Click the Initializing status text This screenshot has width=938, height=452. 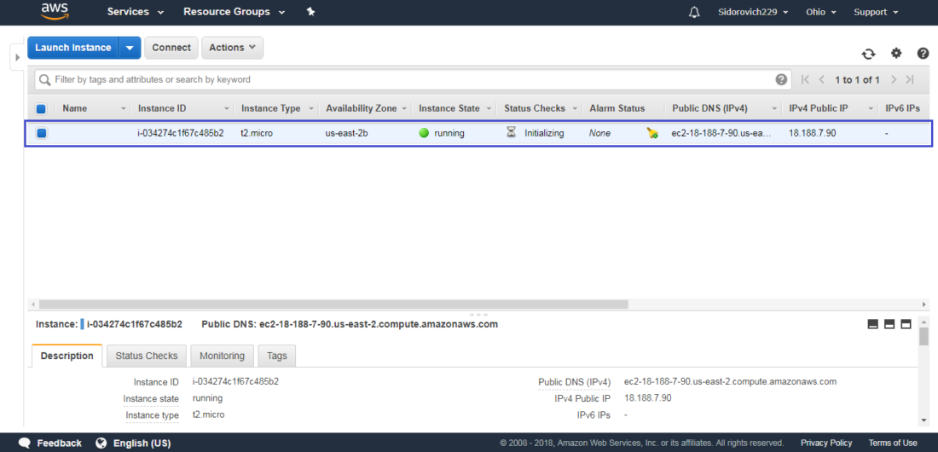click(x=544, y=133)
